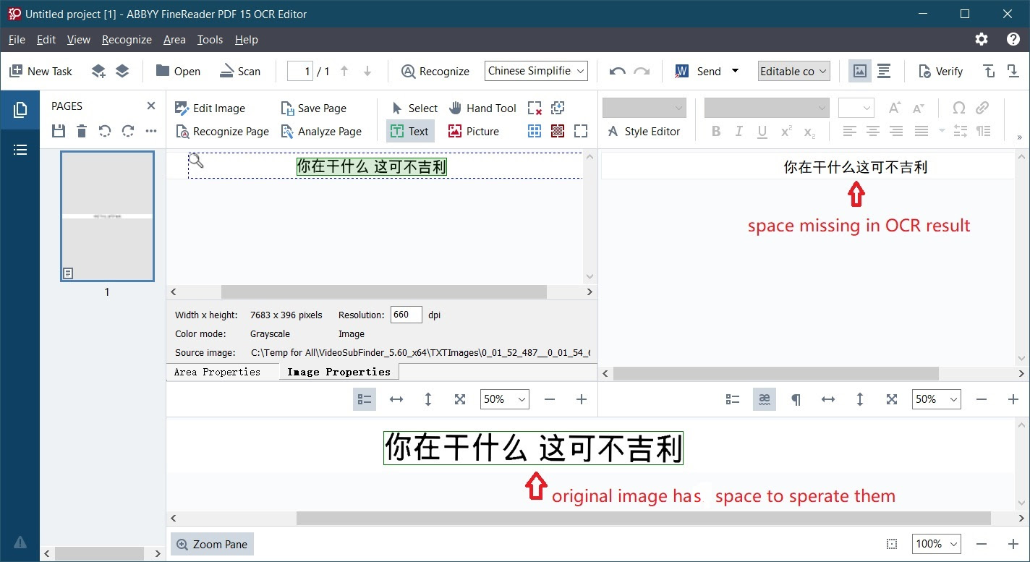Activate the Hand Tool

pos(482,108)
